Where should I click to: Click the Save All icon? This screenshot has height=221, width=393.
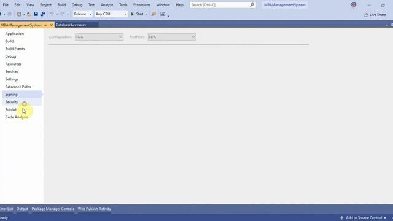(x=42, y=14)
